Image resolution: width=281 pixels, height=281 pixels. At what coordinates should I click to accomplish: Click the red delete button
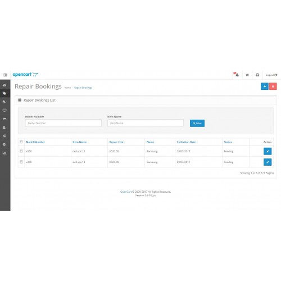click(x=273, y=87)
